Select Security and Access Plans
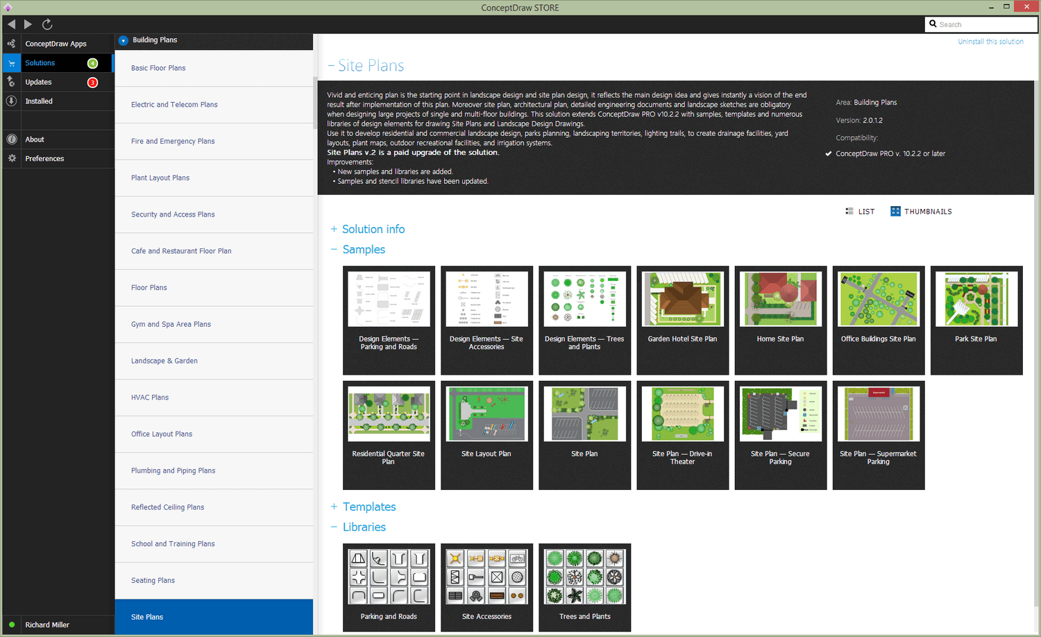Image resolution: width=1041 pixels, height=637 pixels. 214,214
